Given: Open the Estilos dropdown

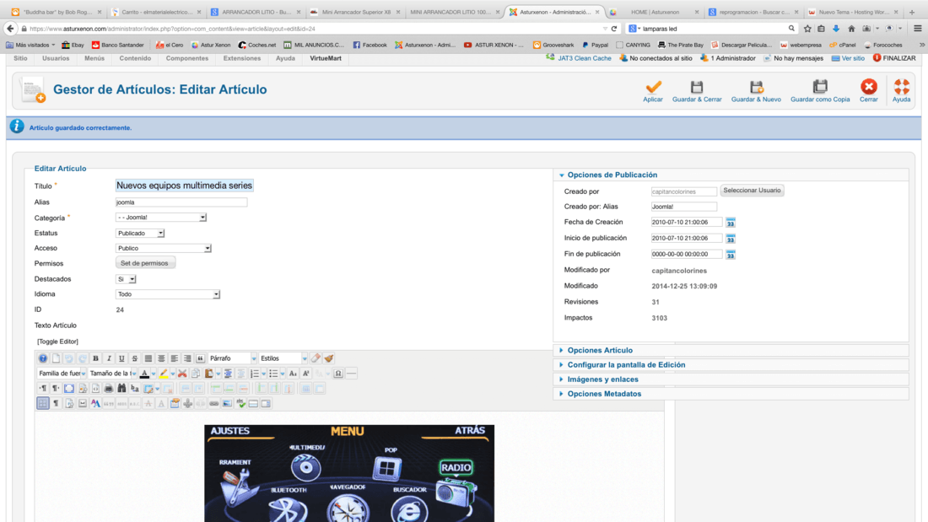Looking at the screenshot, I should coord(283,358).
